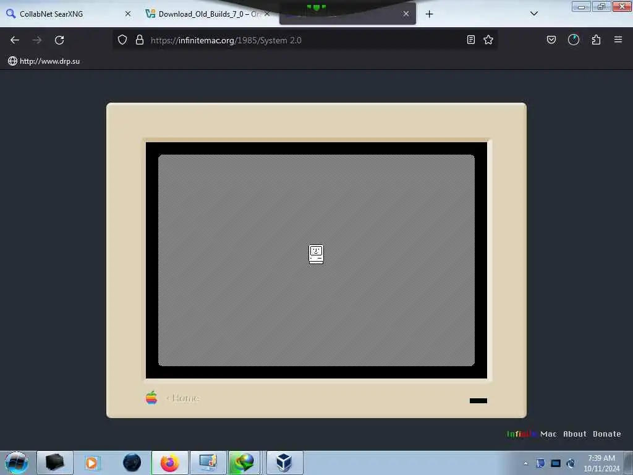This screenshot has height=475, width=633.
Task: Close the Download_Old_Builds_7_0 tab
Action: (267, 14)
